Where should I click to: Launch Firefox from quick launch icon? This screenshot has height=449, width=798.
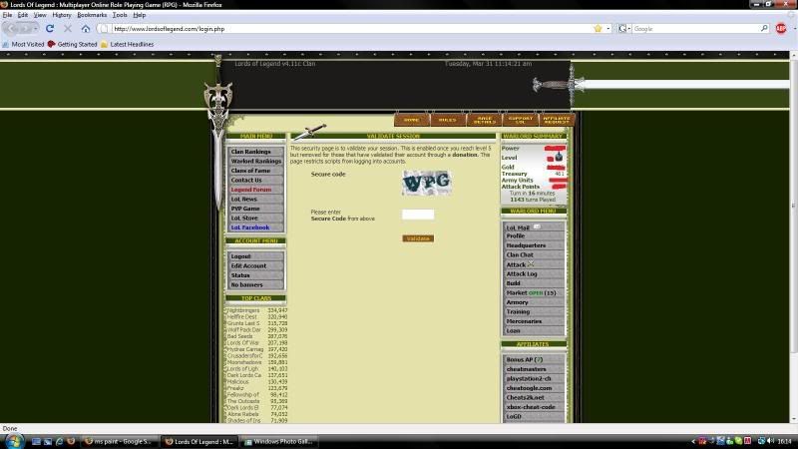71,441
